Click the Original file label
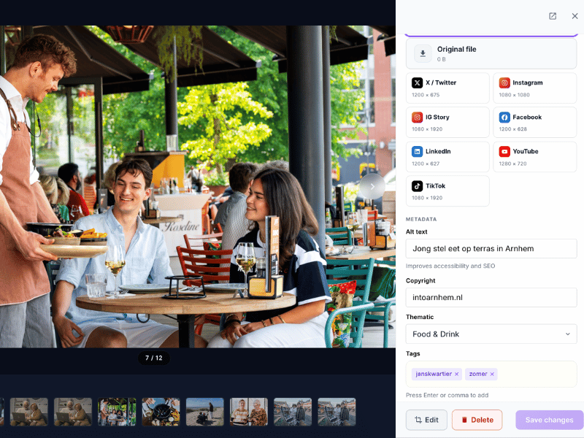Screen dimensions: 584x438 tap(457, 49)
